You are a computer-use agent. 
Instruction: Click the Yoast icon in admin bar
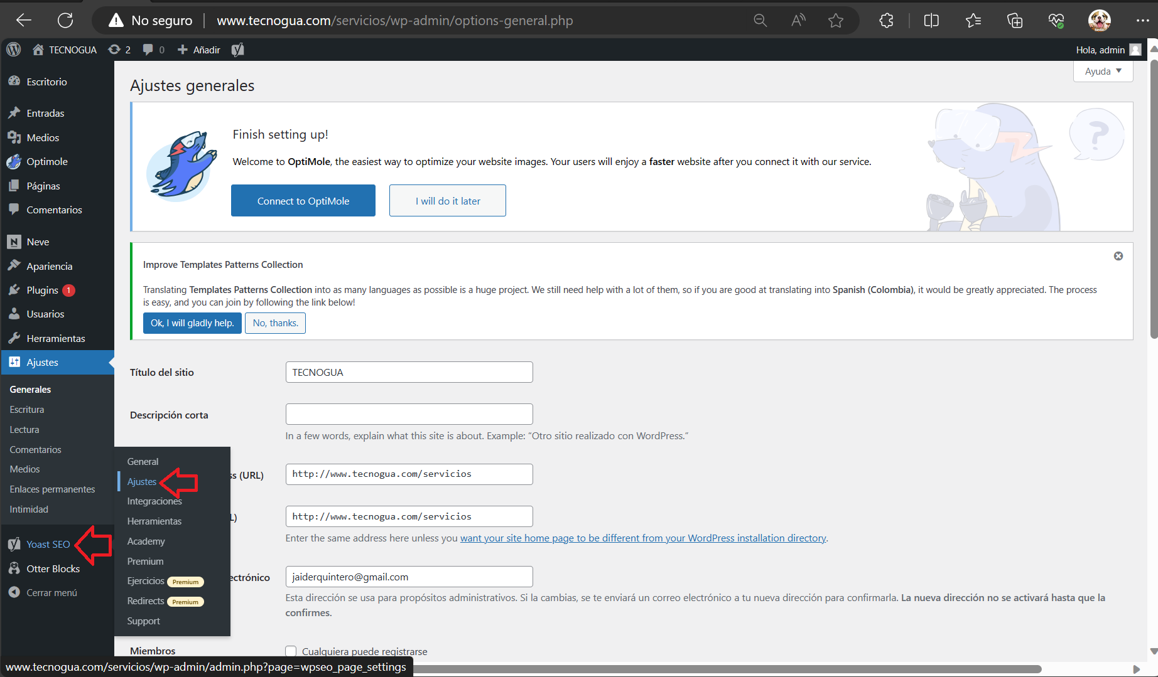[237, 50]
